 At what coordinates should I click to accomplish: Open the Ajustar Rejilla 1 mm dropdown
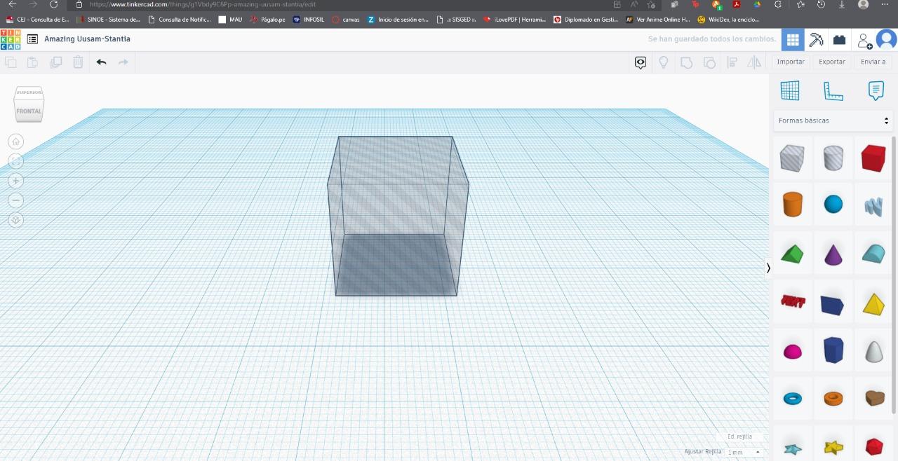(x=744, y=453)
